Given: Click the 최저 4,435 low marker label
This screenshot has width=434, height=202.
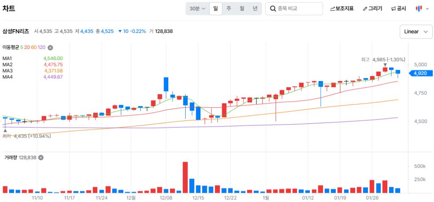Looking at the screenshot, I should (27, 136).
